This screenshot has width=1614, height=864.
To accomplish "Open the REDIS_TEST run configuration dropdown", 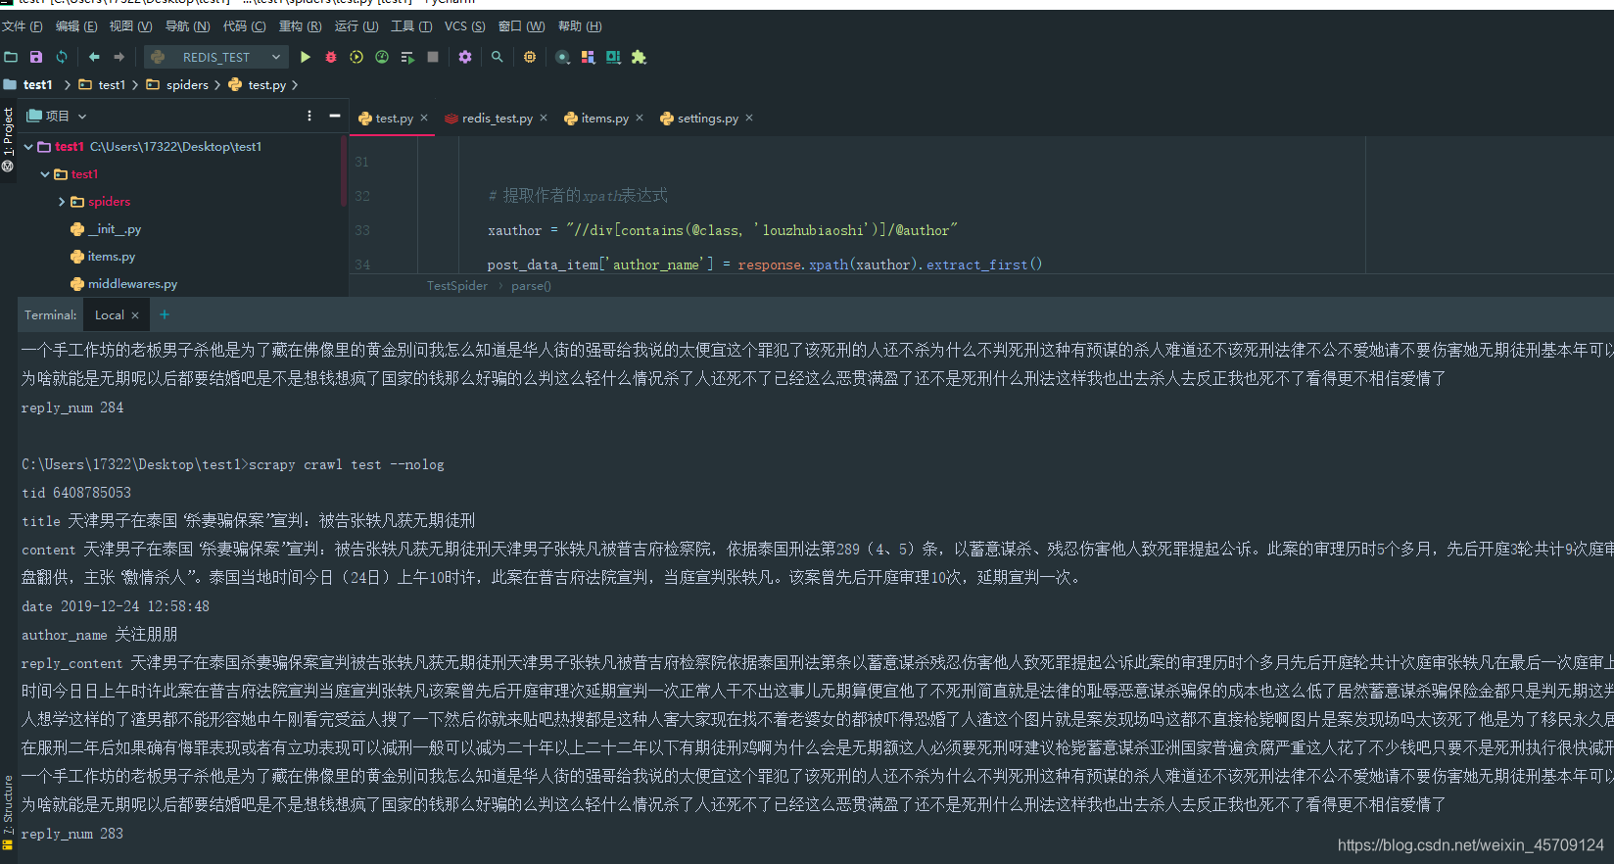I will tap(216, 57).
